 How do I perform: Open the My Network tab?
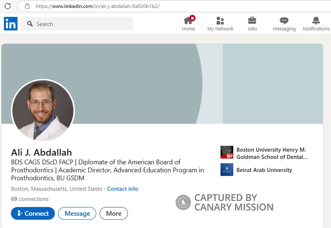click(220, 24)
